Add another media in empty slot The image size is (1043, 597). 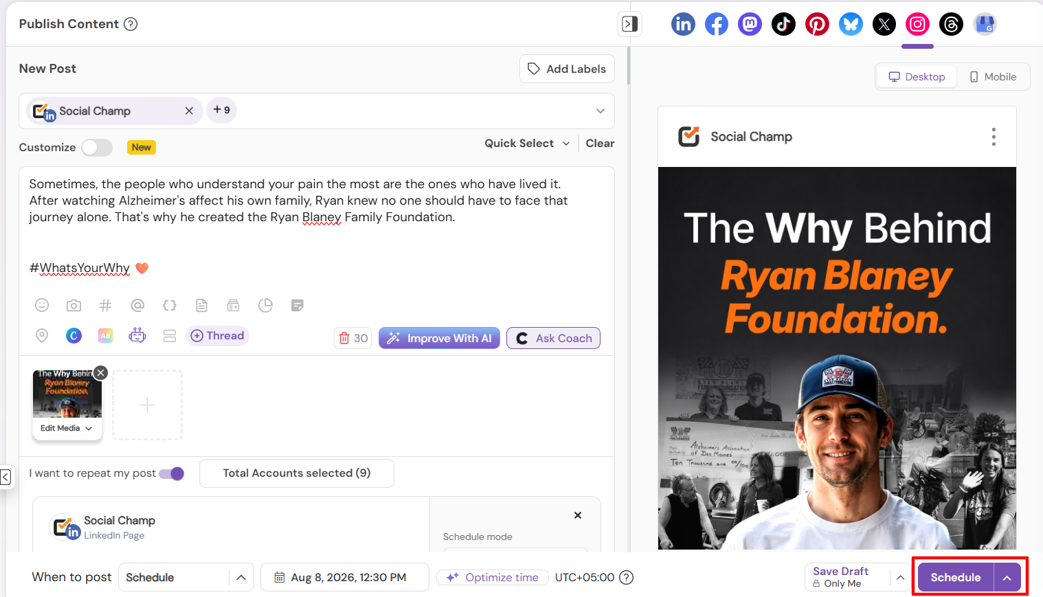[x=147, y=405]
